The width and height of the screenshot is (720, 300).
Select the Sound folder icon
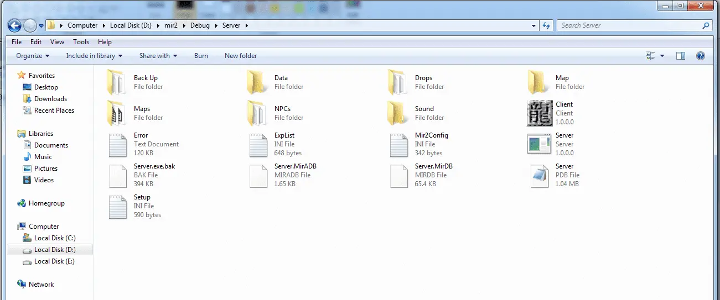tap(398, 113)
